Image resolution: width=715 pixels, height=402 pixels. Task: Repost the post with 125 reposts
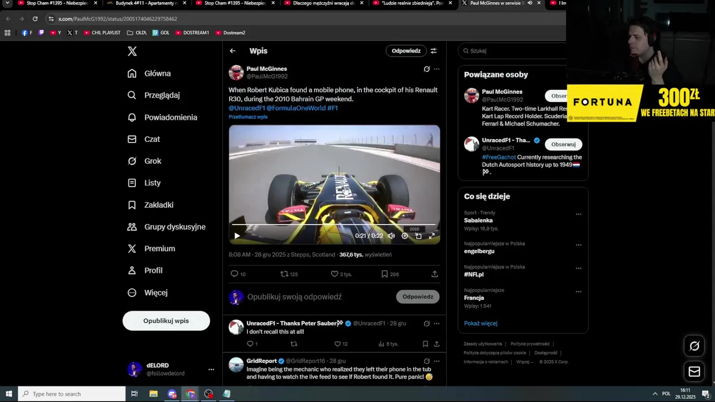pos(289,274)
